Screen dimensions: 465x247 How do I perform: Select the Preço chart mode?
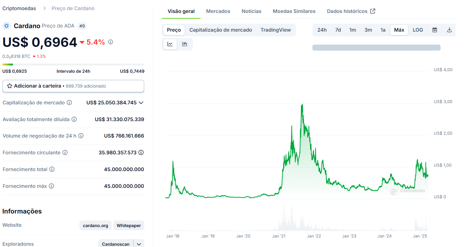point(174,30)
